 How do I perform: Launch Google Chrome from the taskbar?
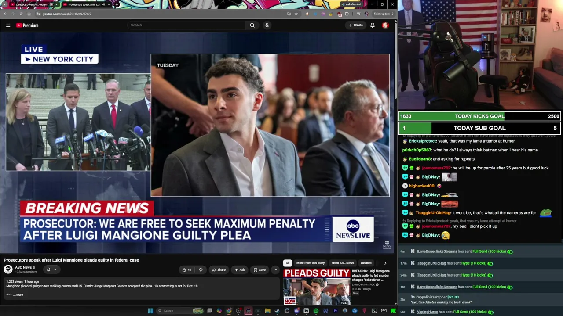pos(229,311)
